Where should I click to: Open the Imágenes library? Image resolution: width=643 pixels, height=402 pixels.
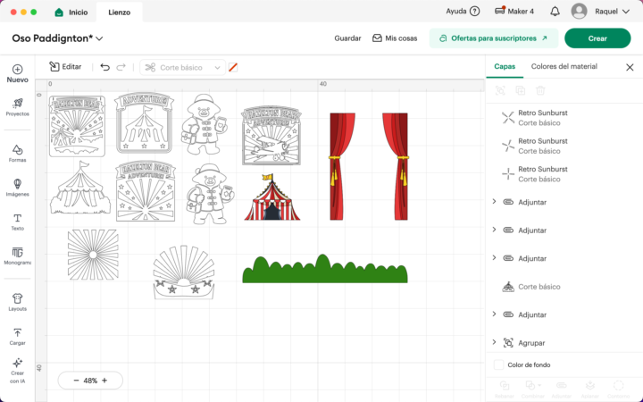(17, 188)
